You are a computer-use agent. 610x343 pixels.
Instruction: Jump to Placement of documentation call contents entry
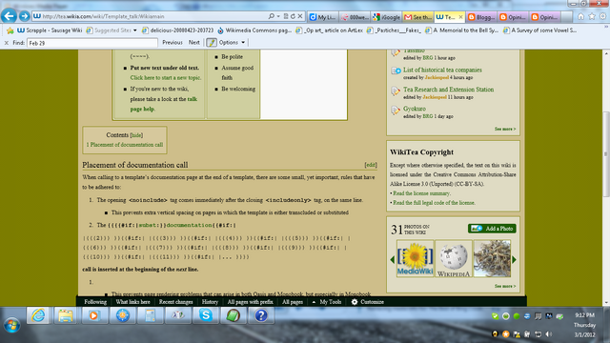coord(125,145)
